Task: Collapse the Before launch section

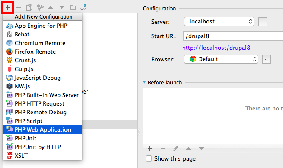Action: click(x=144, y=82)
